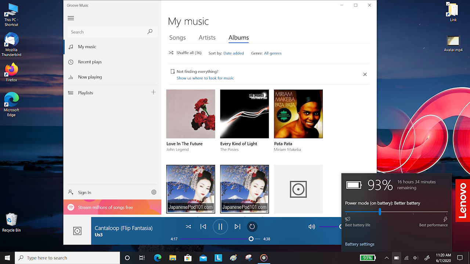Open system volume tray icon
Screen dimensions: 470x264
tap(416, 258)
